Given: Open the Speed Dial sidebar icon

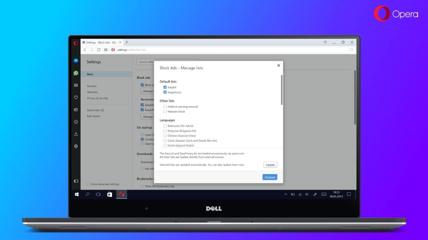Looking at the screenshot, I should [76, 85].
